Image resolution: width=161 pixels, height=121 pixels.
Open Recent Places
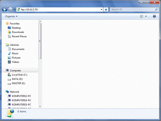pyautogui.click(x=19, y=36)
